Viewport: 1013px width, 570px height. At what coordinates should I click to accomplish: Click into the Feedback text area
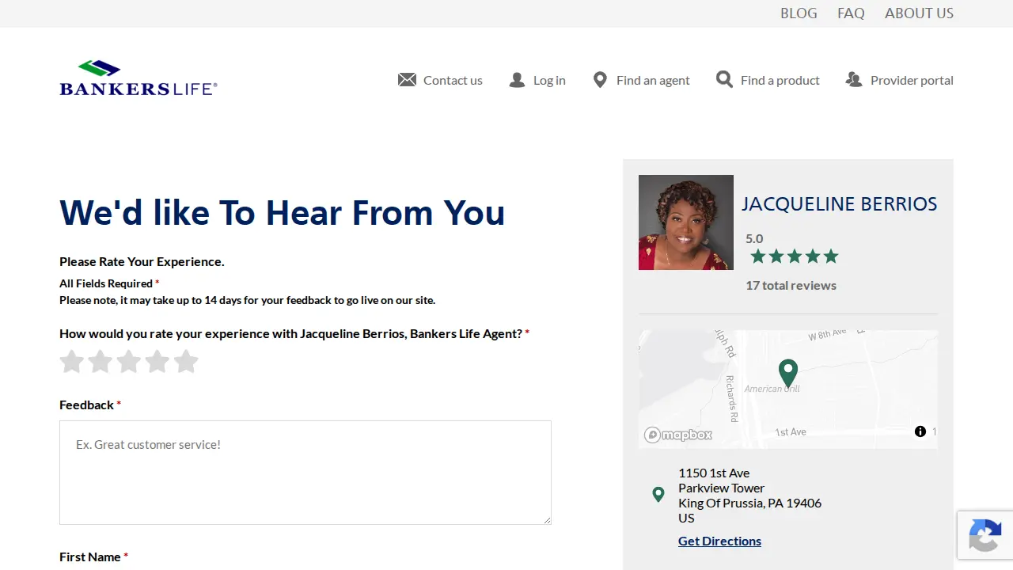pyautogui.click(x=305, y=473)
